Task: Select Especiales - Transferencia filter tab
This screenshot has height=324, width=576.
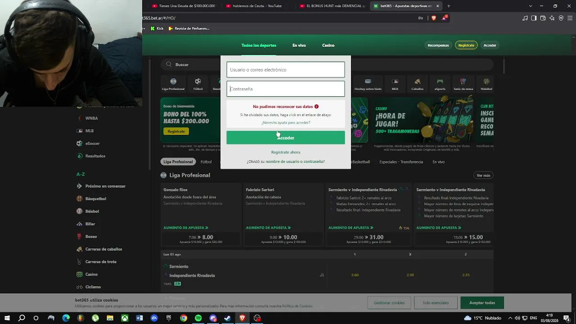Action: (x=401, y=162)
